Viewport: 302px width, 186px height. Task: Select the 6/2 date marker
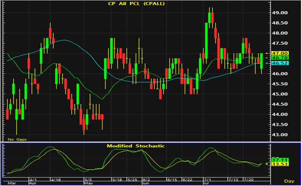[x=146, y=180]
